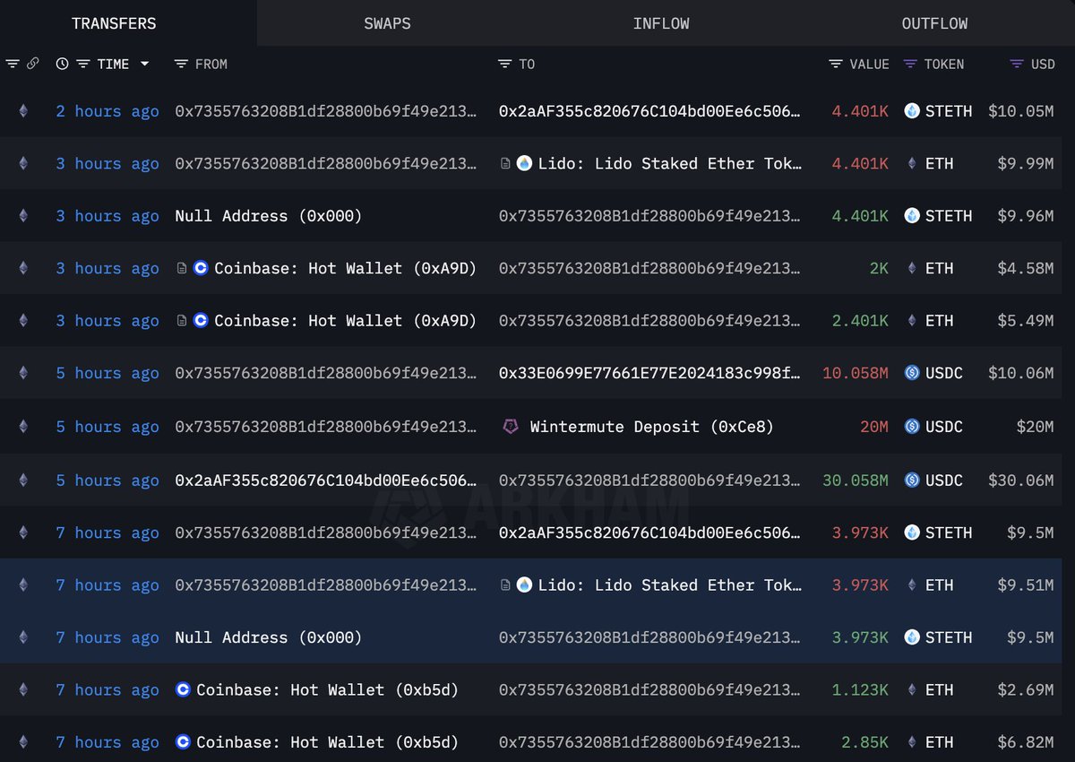Click the $9.51M USD amount
Viewport: 1075px width, 762px height.
pos(1026,585)
